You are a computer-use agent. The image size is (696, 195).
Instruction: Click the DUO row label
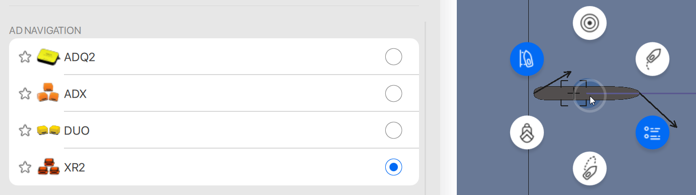coord(77,131)
